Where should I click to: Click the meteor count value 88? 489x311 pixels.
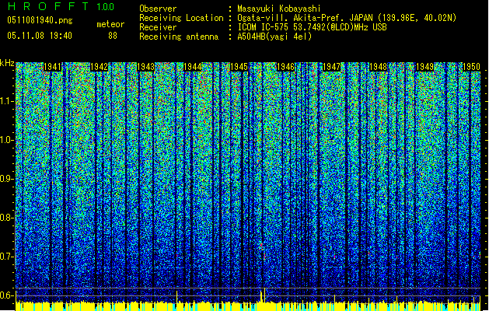click(113, 36)
